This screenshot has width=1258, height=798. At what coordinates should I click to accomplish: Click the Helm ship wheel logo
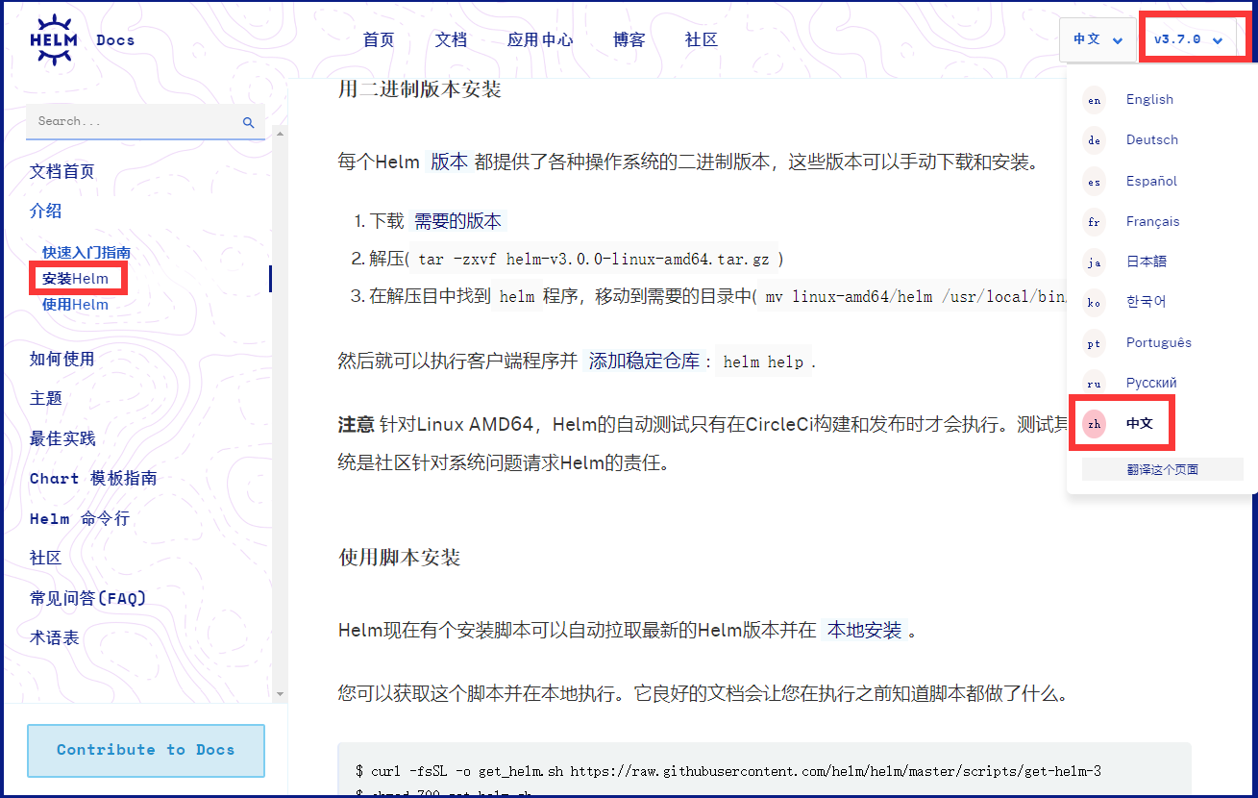pyautogui.click(x=53, y=40)
